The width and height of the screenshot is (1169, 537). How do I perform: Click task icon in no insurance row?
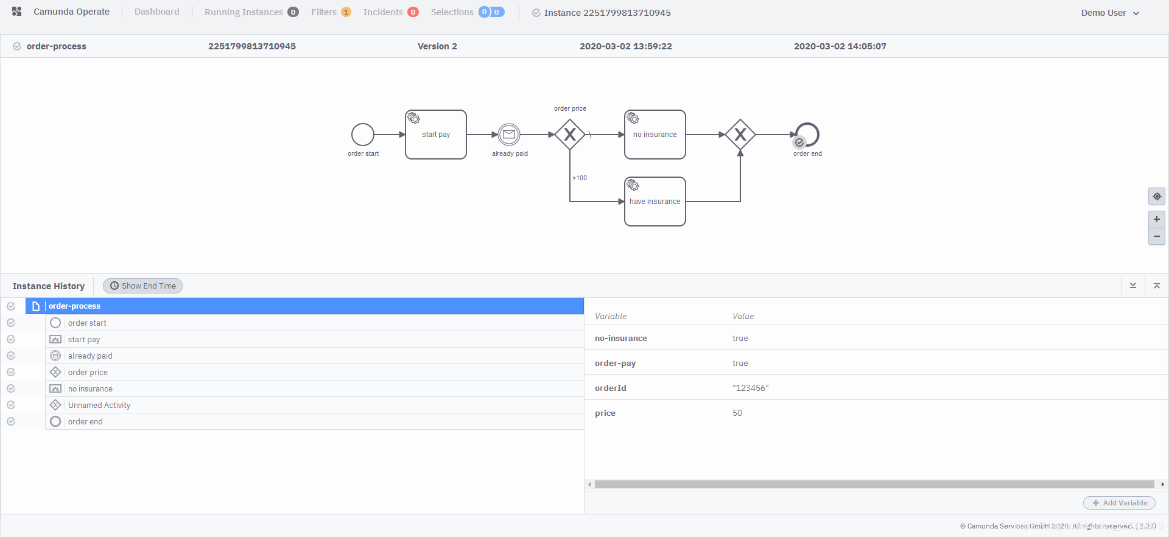[55, 388]
